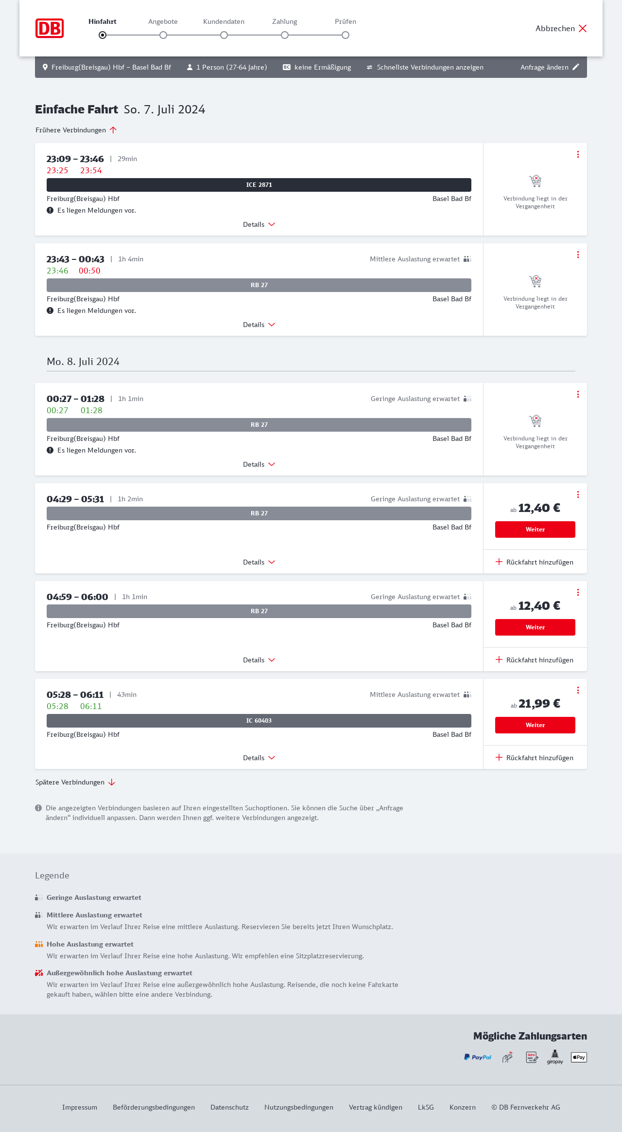The height and width of the screenshot is (1132, 622).
Task: Expand Details for the 04:29 – 05:31 connection
Action: click(259, 562)
